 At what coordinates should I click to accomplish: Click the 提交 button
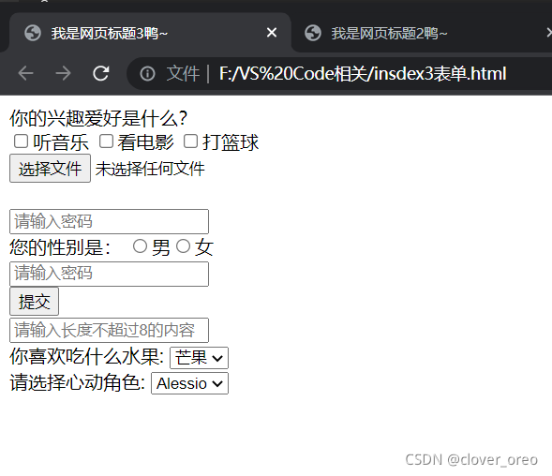coord(34,302)
